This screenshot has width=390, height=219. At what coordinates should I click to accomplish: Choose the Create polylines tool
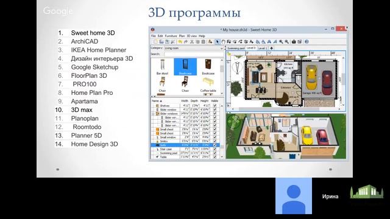point(241,42)
